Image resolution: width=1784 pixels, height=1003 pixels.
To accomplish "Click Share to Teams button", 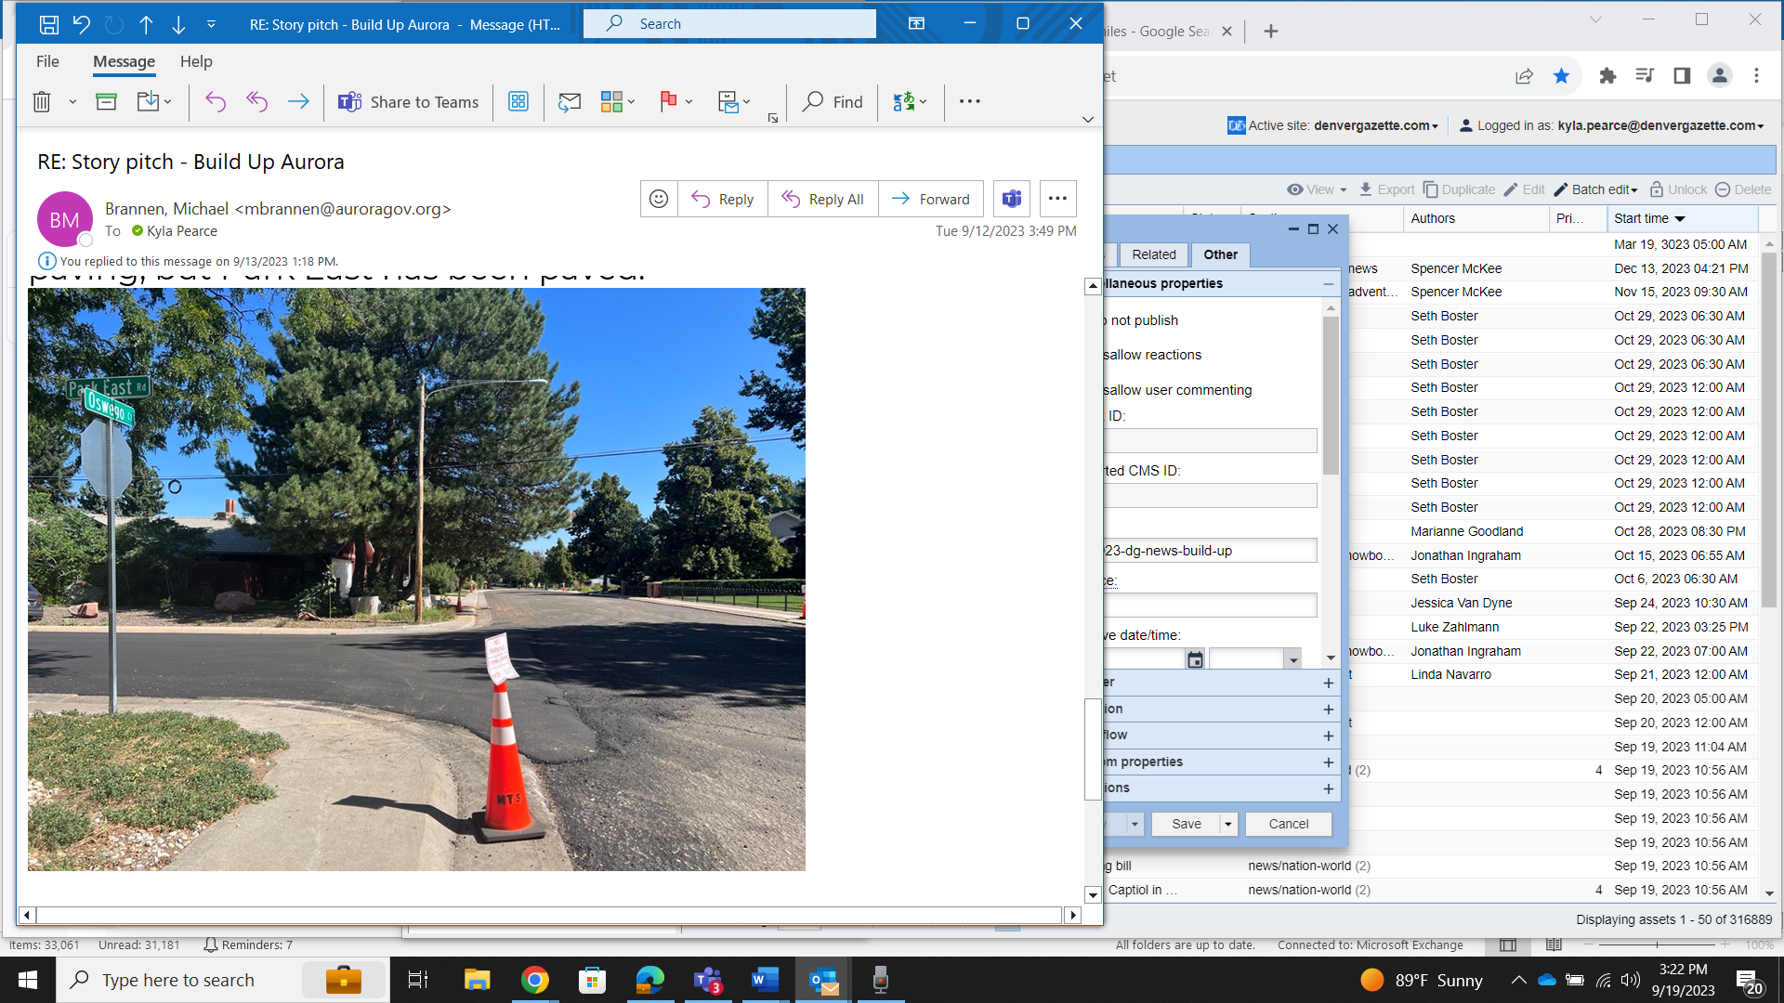I will 409,102.
